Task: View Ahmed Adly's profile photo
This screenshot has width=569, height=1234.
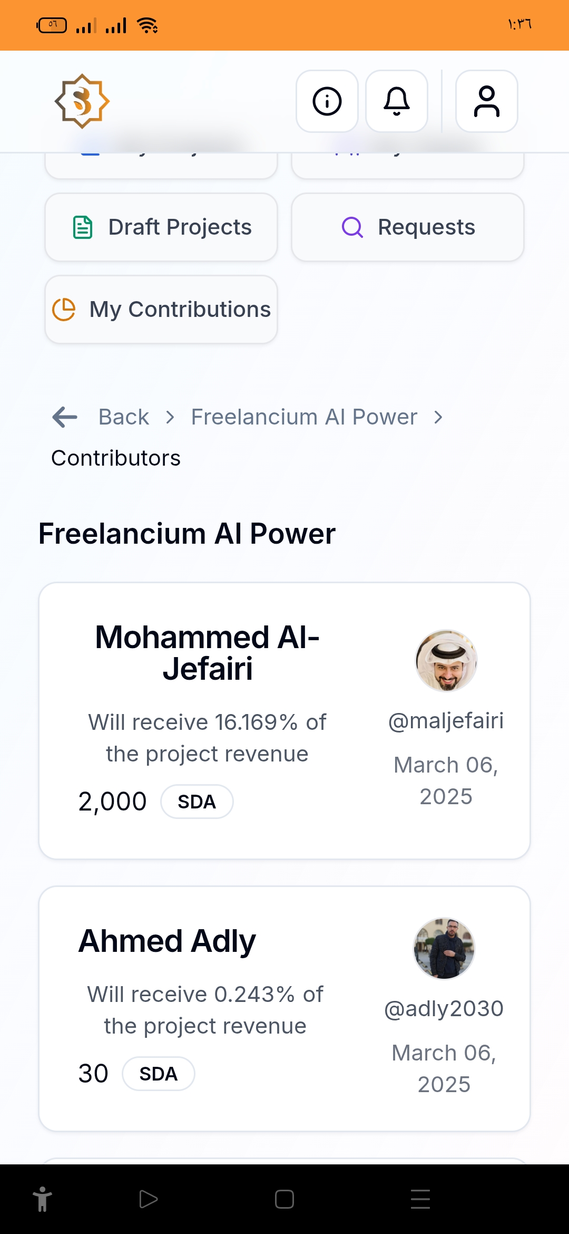Action: point(444,948)
